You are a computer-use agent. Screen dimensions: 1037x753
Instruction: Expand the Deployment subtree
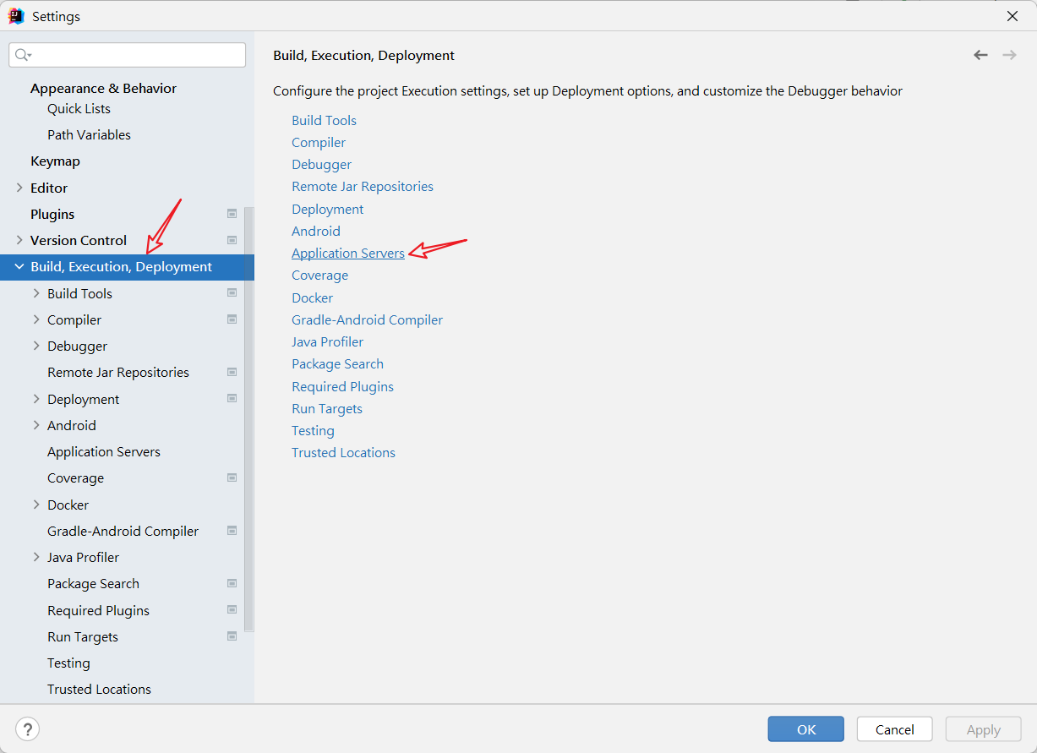[x=36, y=399]
